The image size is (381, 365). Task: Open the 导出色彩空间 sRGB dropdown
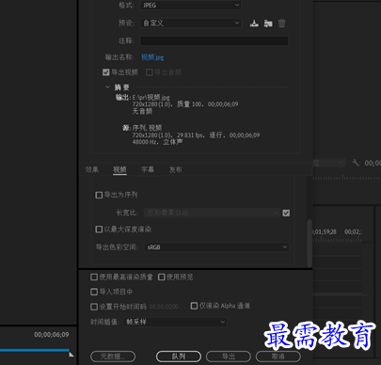point(216,247)
